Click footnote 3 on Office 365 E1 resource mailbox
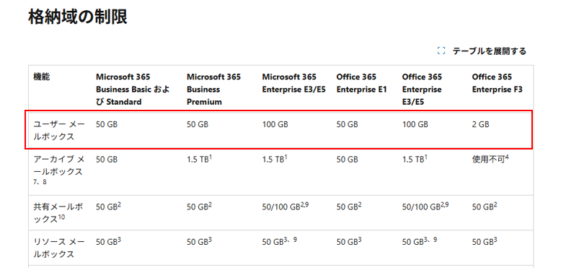The height and width of the screenshot is (273, 566). 360,239
